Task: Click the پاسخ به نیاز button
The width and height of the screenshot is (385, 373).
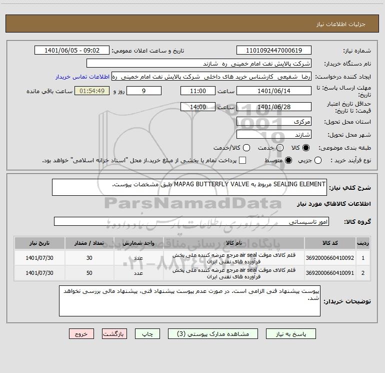Action: click(290, 334)
